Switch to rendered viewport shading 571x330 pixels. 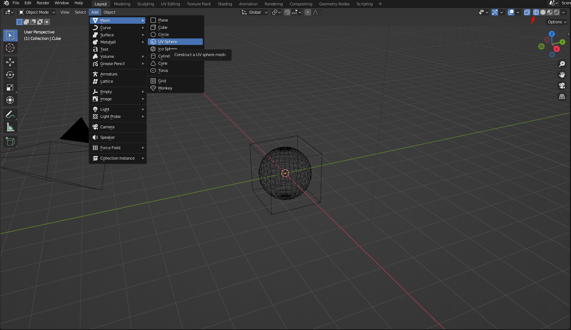click(x=557, y=12)
